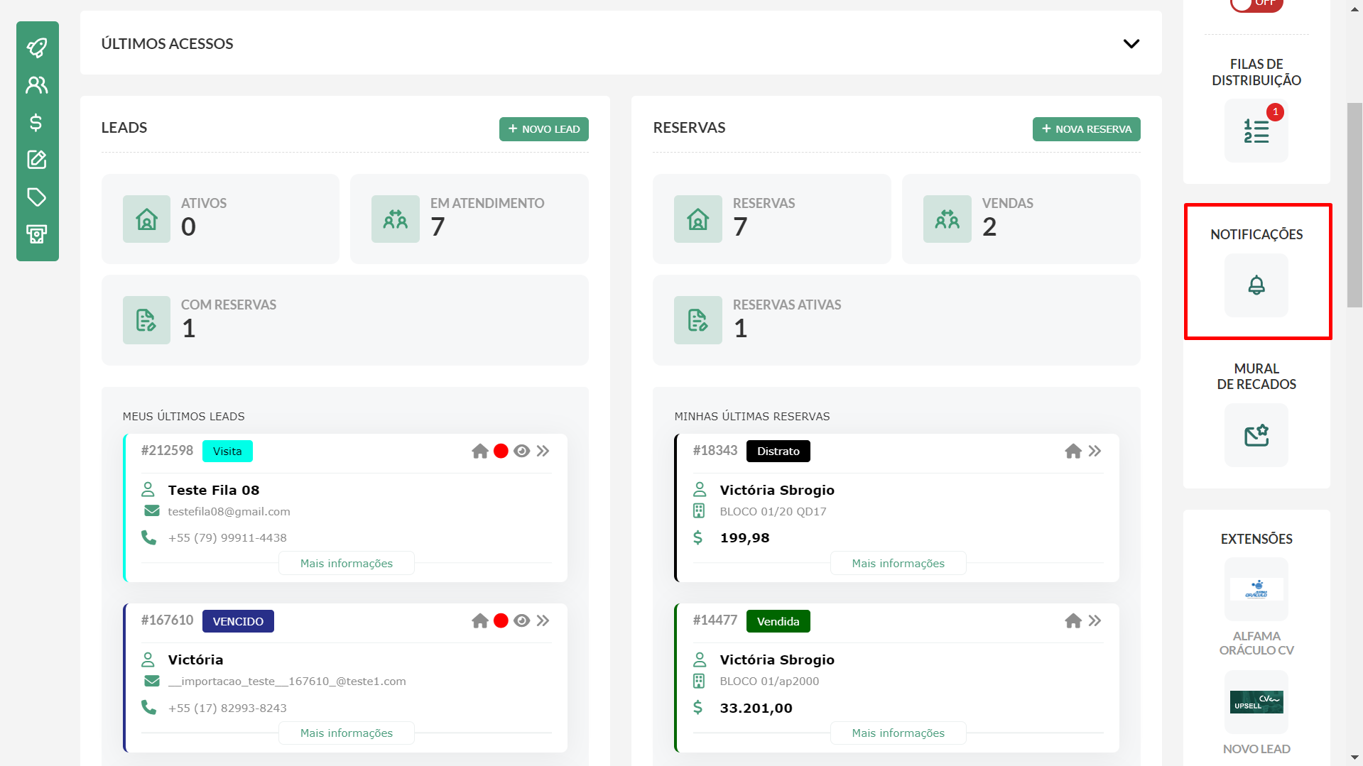Open the rocket icon in sidebar
Image resolution: width=1363 pixels, height=766 pixels.
37,48
